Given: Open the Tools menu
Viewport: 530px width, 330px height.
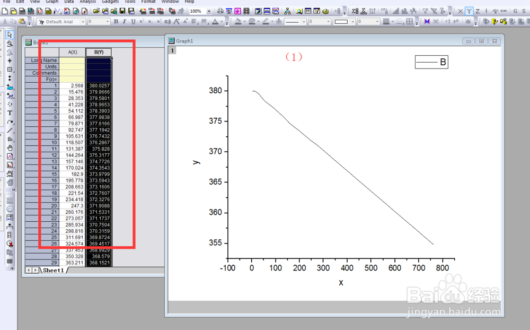Looking at the screenshot, I should click(x=130, y=2).
